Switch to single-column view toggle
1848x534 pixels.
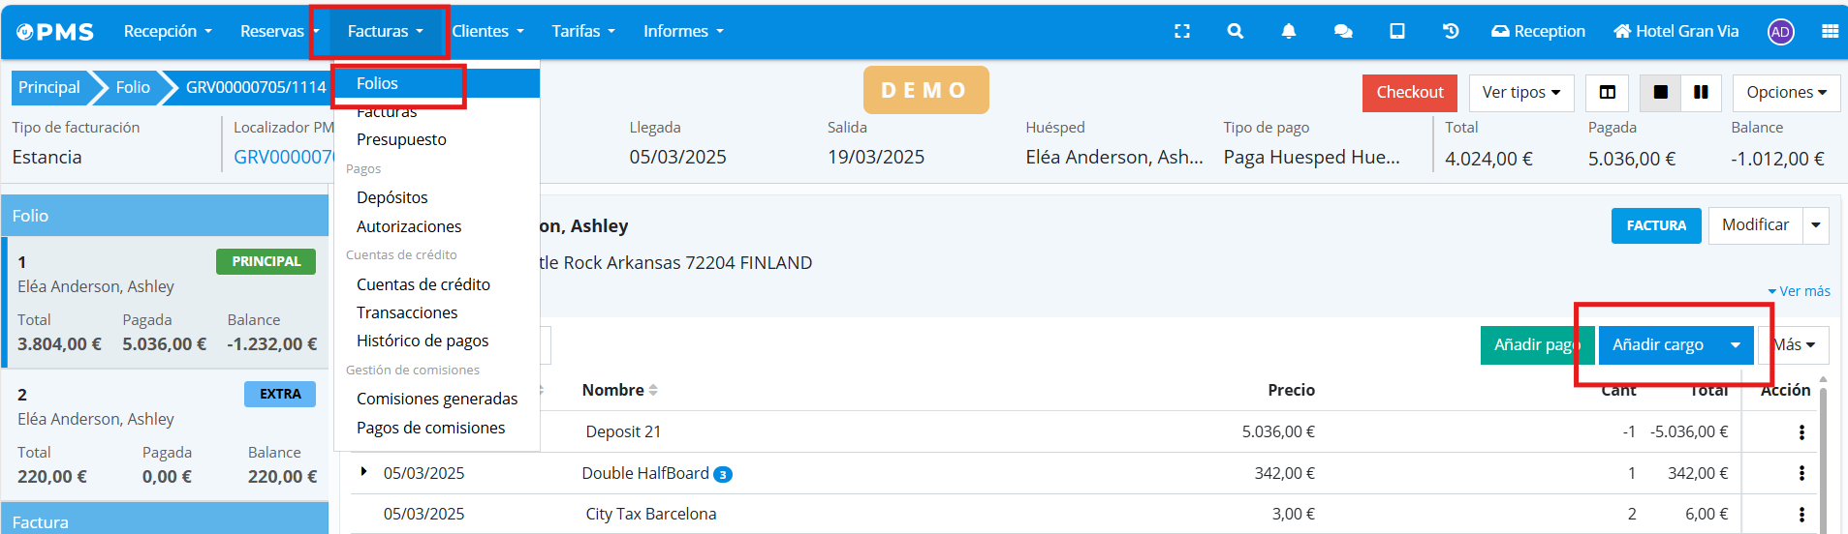tap(1660, 93)
